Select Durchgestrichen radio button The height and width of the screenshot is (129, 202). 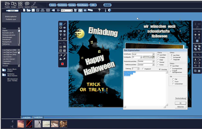coord(171,69)
